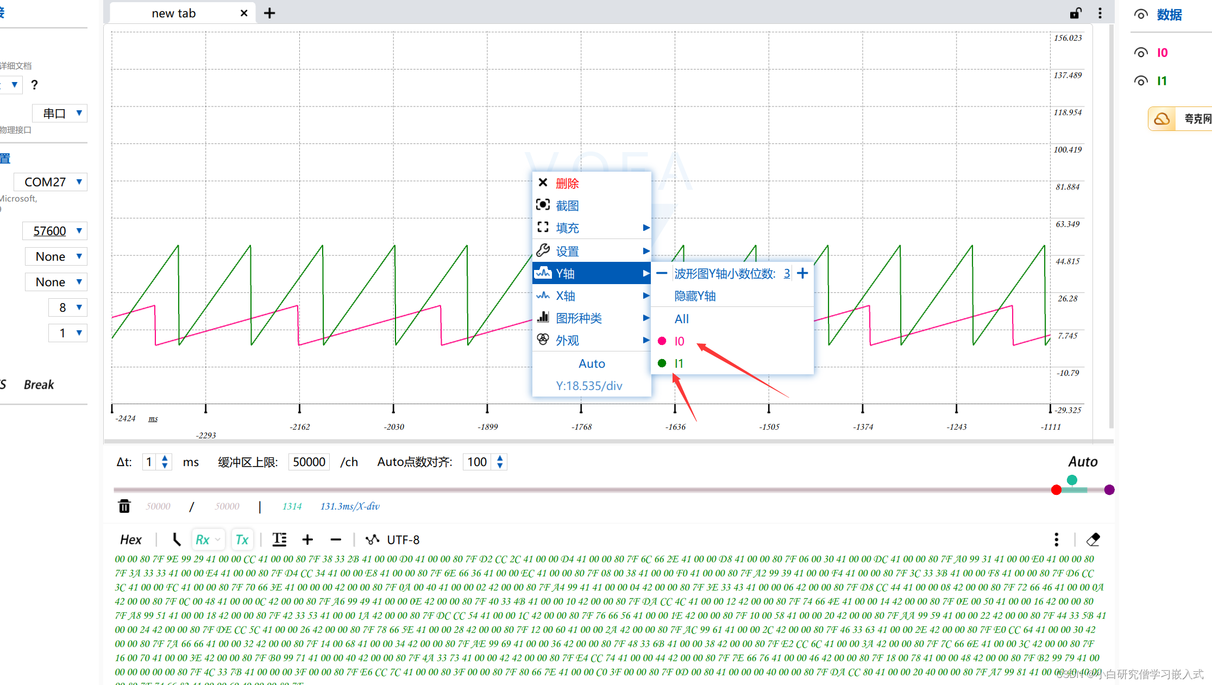Click the text format icon in Hex toolbar
Viewport: 1212px width, 685px height.
(x=279, y=539)
